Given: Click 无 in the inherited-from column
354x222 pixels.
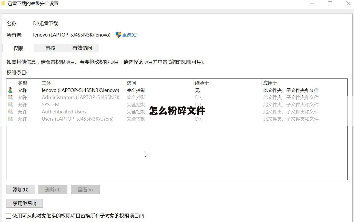Looking at the screenshot, I should click(197, 90).
